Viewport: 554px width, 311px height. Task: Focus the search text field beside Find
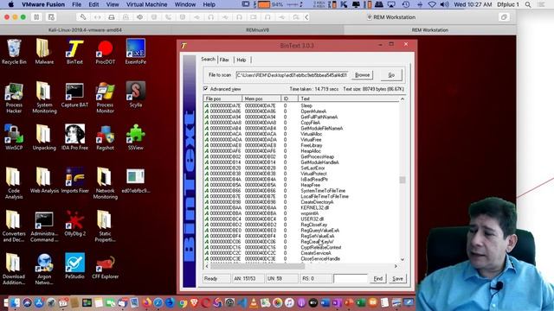(350, 278)
